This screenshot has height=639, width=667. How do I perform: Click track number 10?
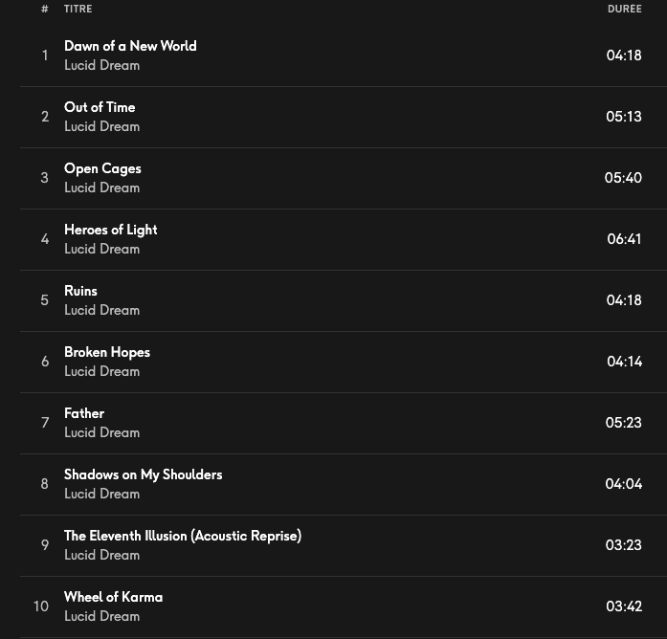pos(41,606)
